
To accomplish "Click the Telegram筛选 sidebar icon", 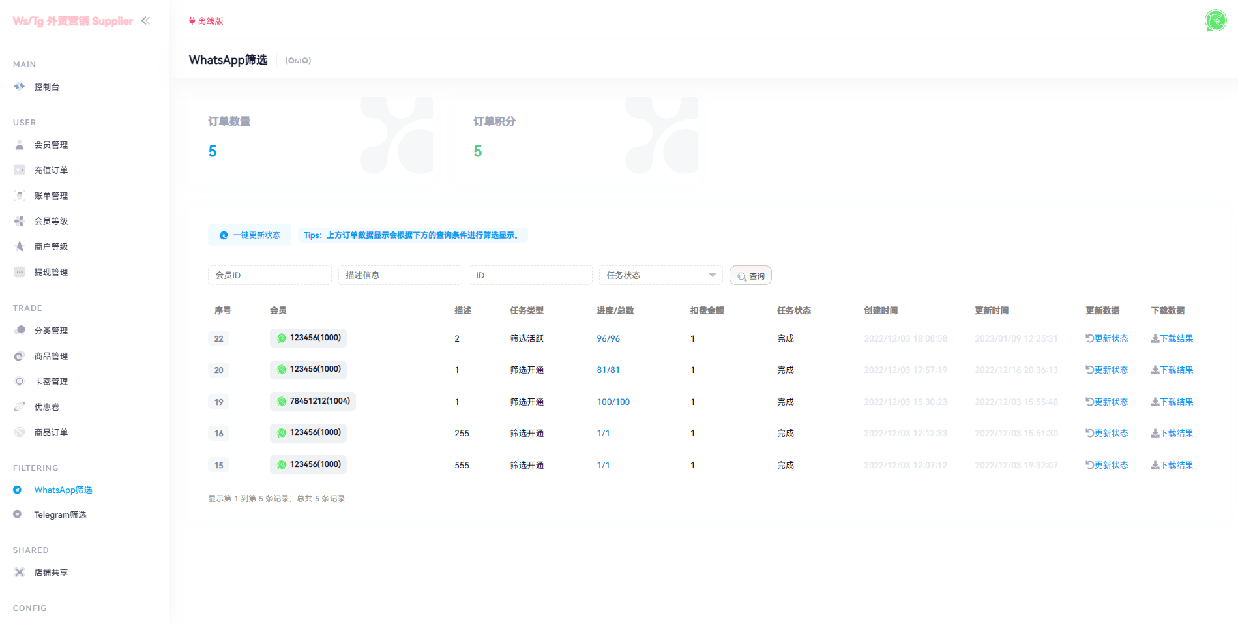I will pos(18,514).
